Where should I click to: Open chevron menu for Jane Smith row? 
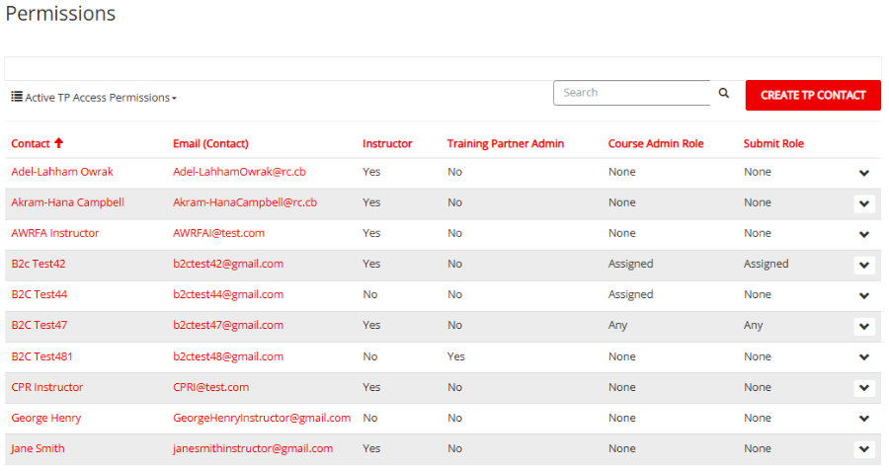point(864,449)
